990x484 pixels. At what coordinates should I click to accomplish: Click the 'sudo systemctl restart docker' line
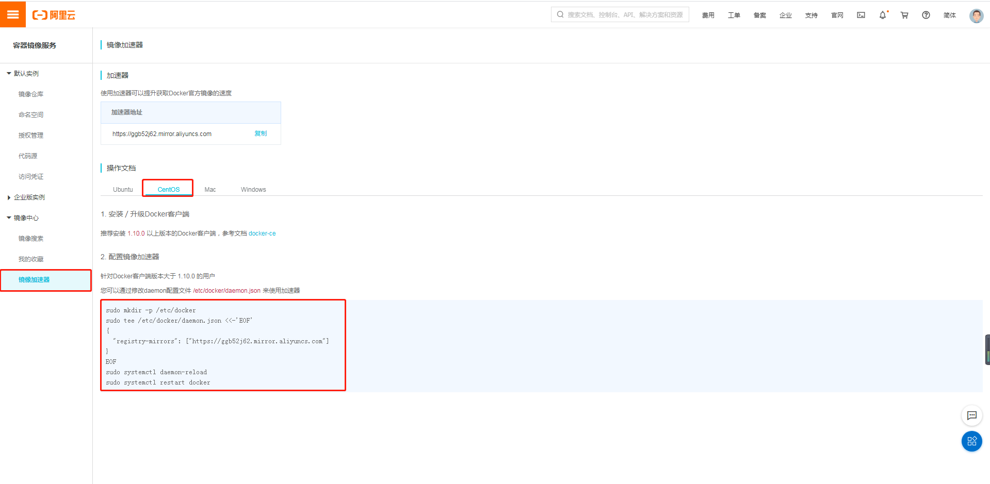(158, 382)
